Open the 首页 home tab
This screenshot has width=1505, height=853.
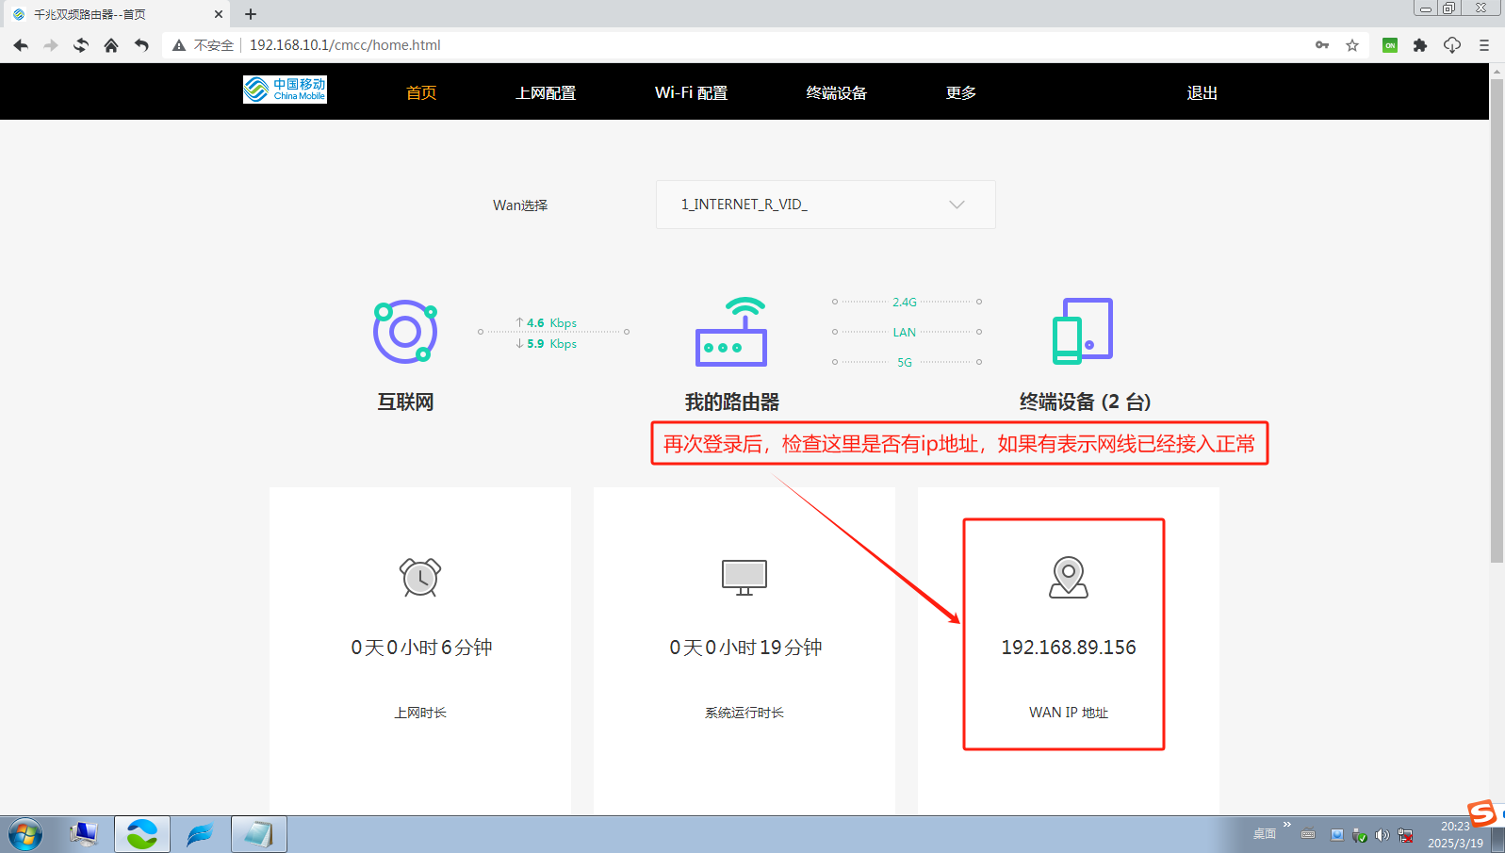(421, 92)
